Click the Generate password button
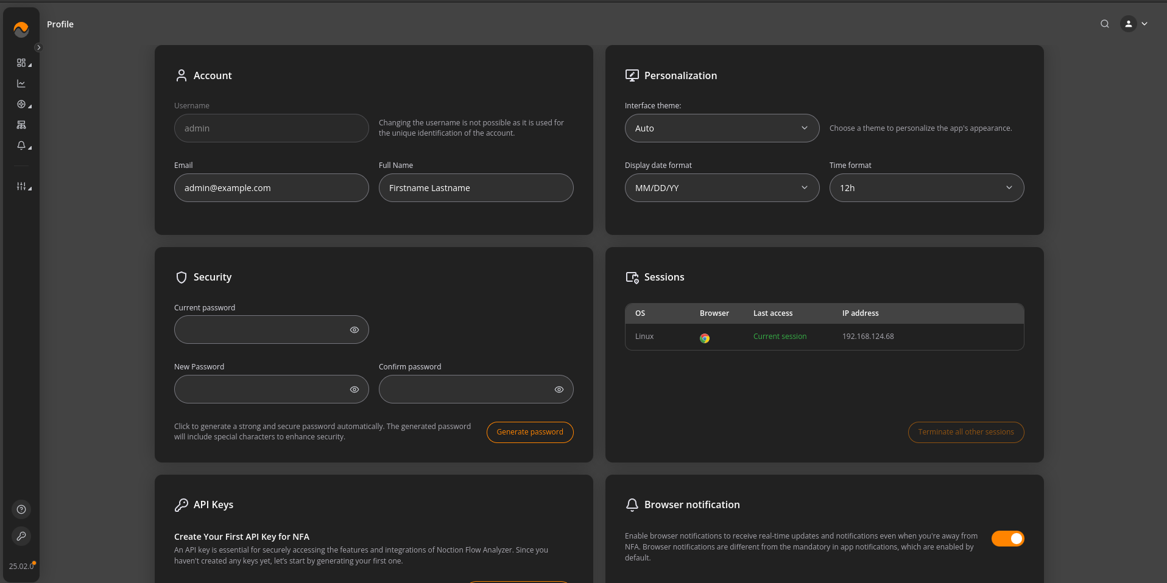Screen dimensions: 1167x583 point(529,432)
